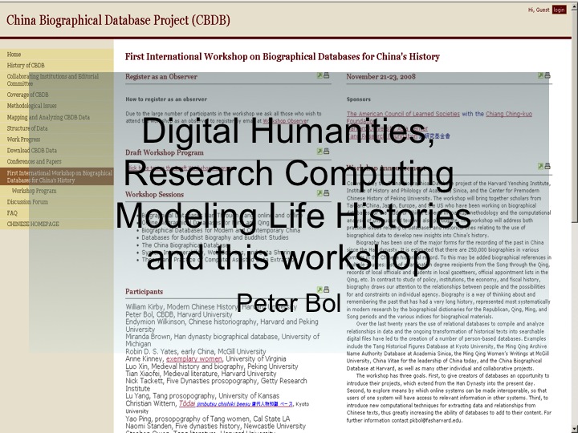Click print icon in Workshop Announcement

pyautogui.click(x=547, y=167)
